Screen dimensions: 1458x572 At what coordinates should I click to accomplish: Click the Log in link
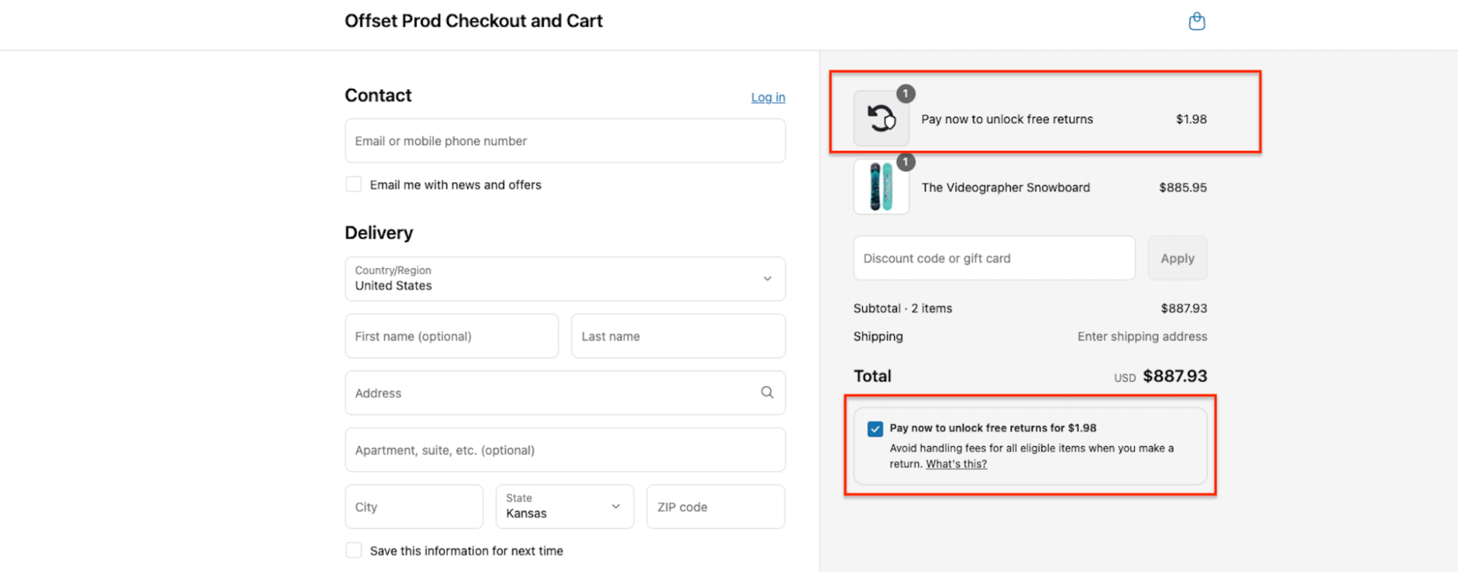point(768,97)
